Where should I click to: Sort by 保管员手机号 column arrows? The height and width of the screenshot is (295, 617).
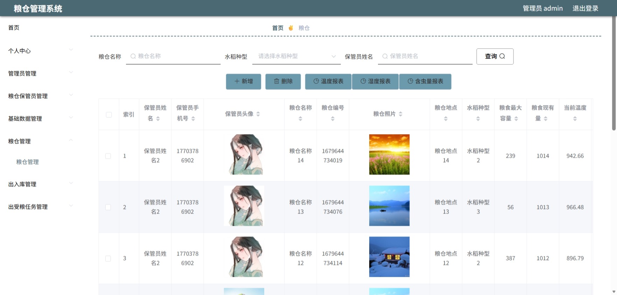[193, 118]
